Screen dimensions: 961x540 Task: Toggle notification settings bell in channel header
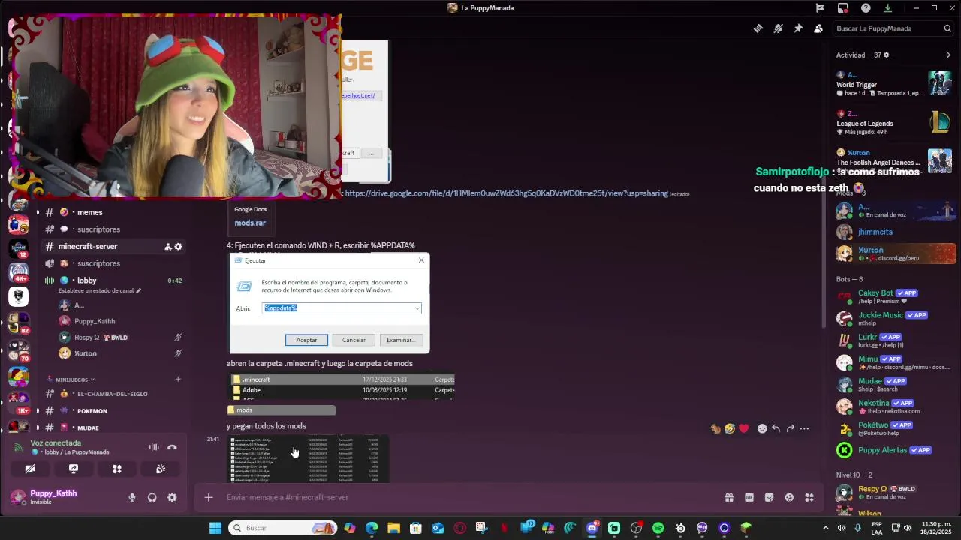[x=779, y=28]
